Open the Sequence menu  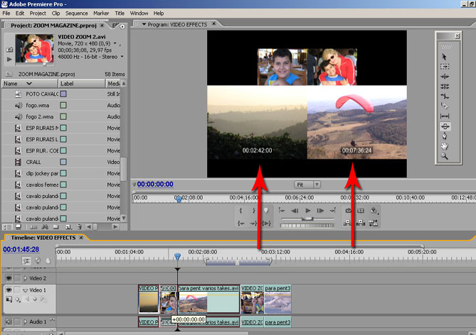pyautogui.click(x=76, y=13)
